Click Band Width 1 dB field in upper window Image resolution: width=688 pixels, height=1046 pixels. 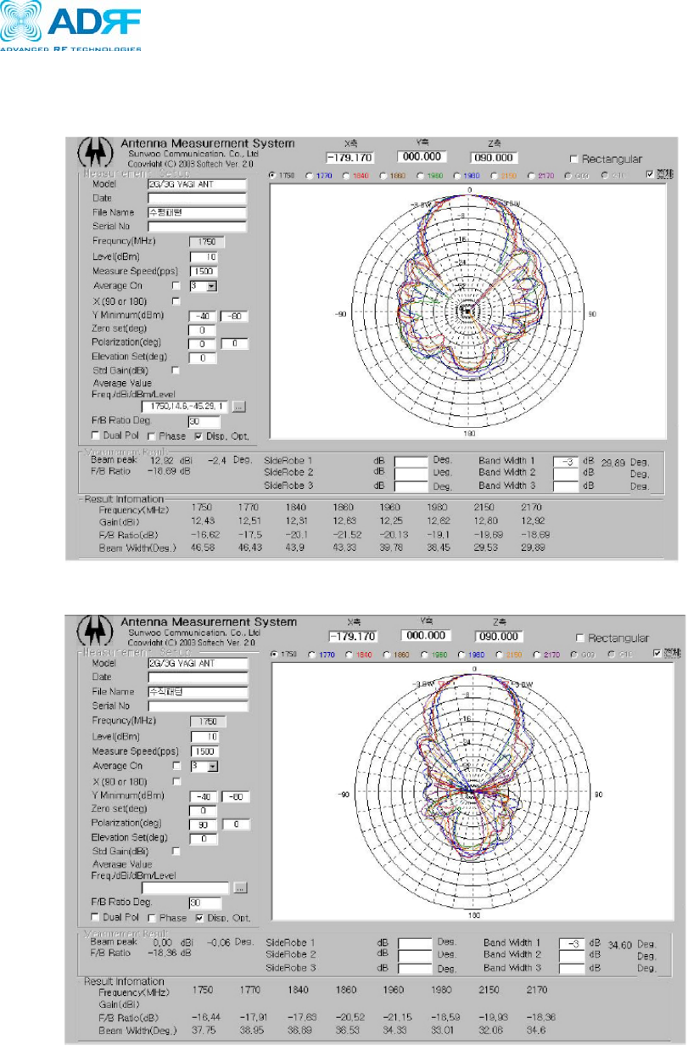pyautogui.click(x=566, y=462)
